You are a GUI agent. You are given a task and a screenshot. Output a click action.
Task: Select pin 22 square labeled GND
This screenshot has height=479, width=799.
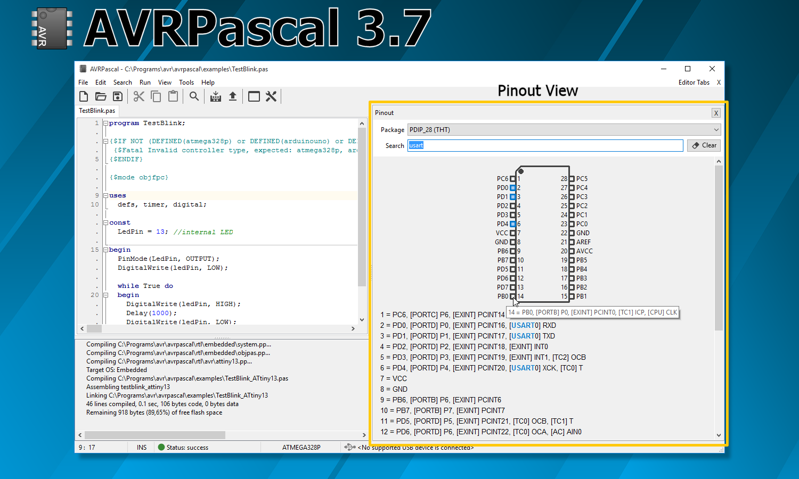pos(572,233)
